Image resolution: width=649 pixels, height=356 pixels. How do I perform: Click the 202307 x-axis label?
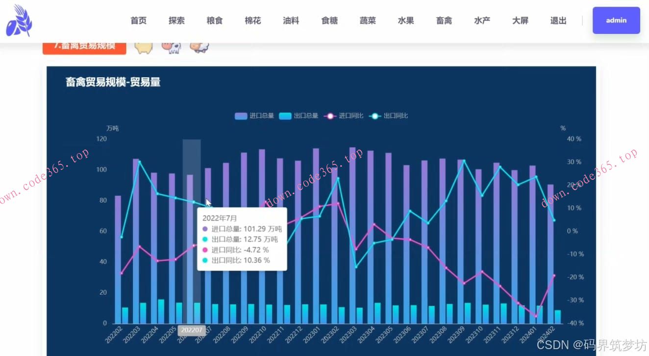421,334
